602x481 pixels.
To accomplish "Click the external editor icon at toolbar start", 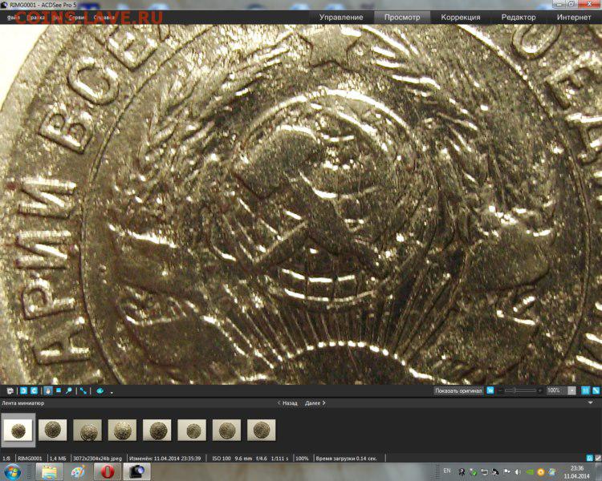I will click(10, 391).
